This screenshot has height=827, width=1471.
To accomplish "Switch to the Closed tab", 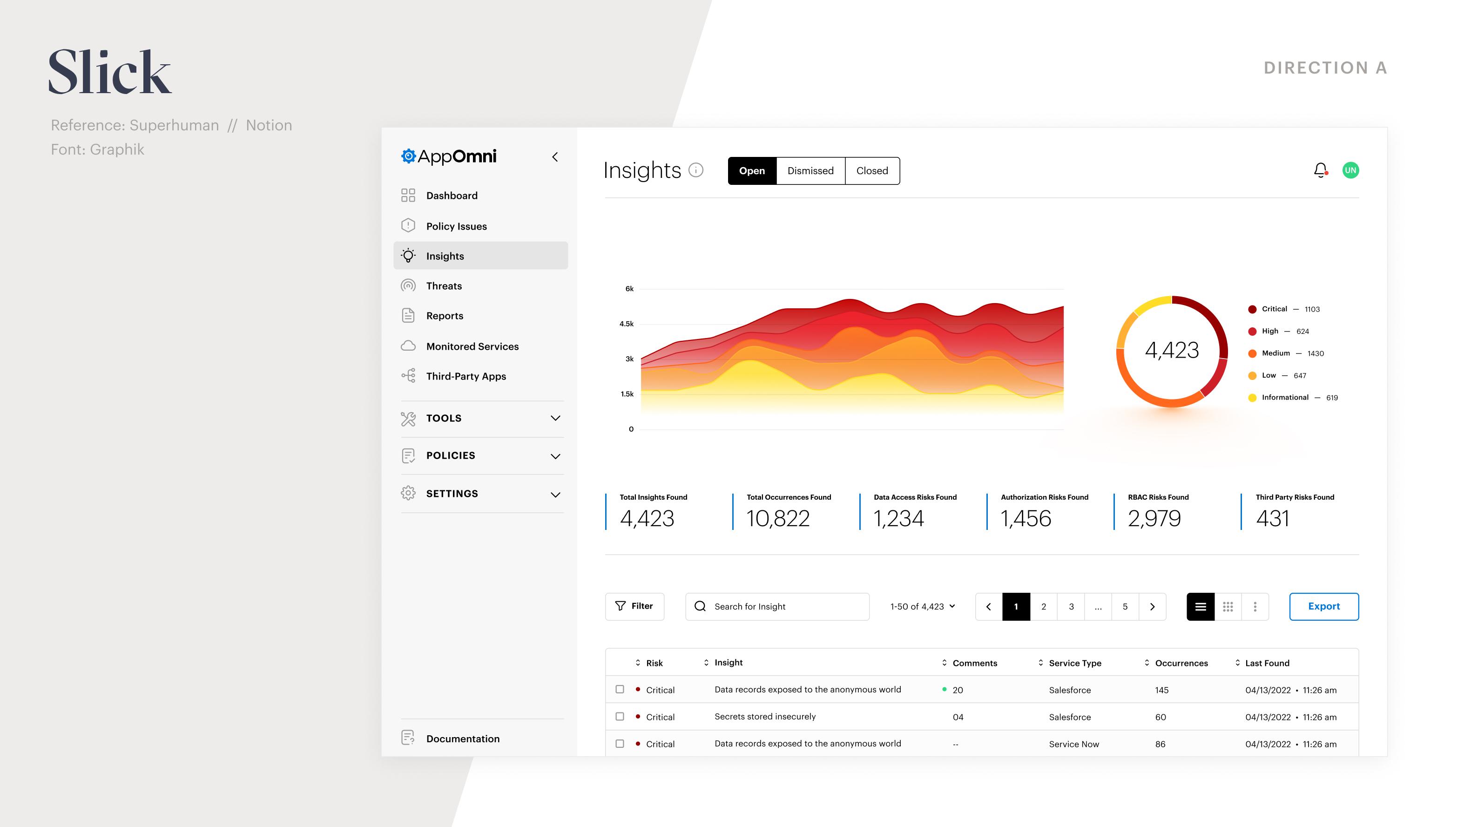I will pyautogui.click(x=872, y=171).
